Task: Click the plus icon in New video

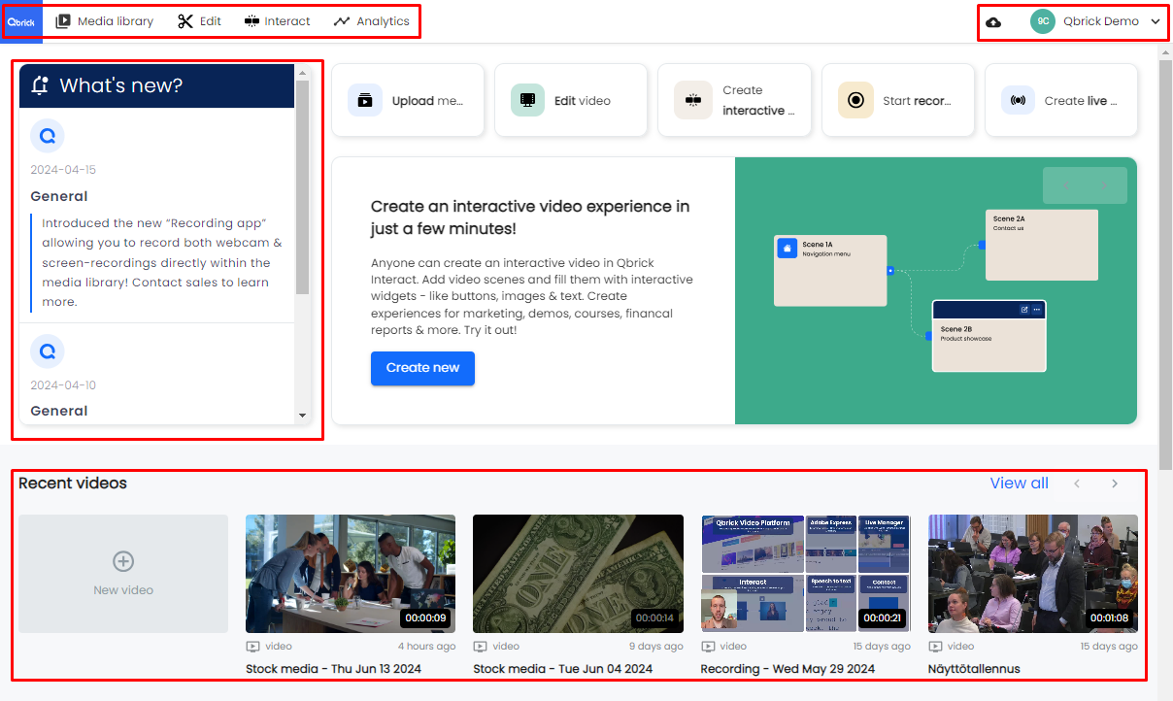Action: coord(123,561)
